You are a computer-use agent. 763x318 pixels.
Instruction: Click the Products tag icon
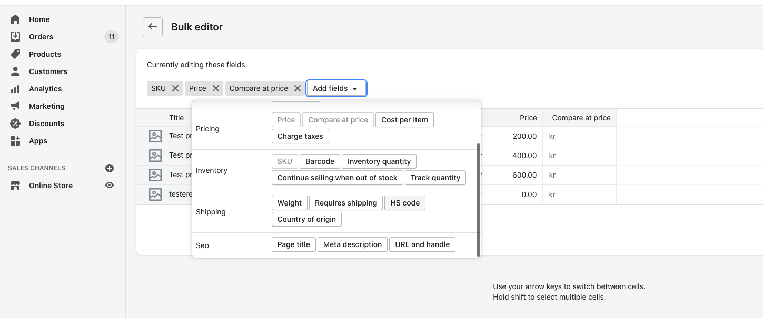tap(15, 54)
